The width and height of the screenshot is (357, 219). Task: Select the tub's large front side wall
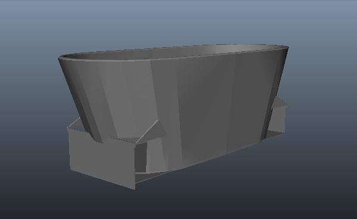tap(205, 105)
